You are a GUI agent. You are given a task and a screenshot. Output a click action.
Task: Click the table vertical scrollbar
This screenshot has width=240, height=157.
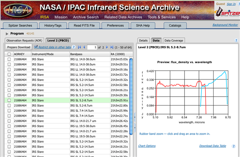pos(131,96)
